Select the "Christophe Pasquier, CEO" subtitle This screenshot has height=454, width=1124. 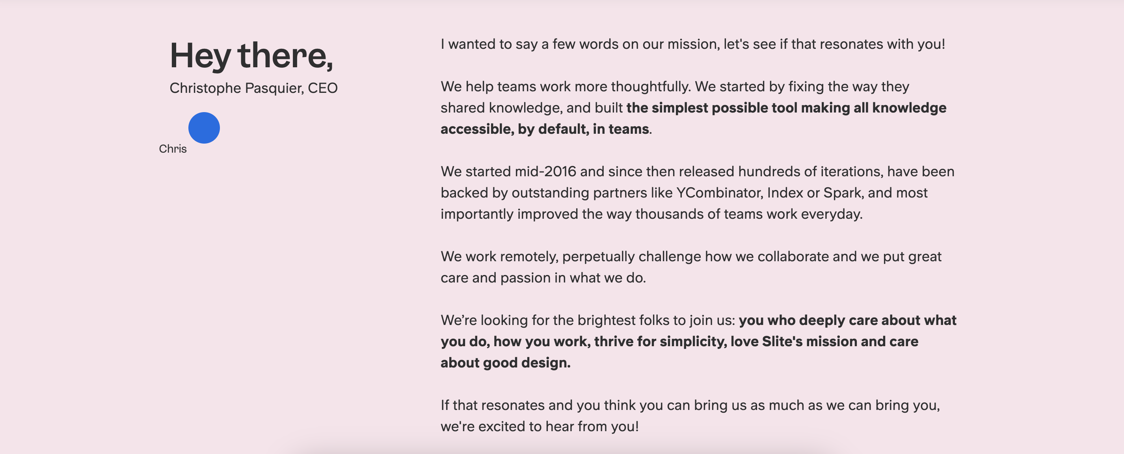pyautogui.click(x=253, y=88)
